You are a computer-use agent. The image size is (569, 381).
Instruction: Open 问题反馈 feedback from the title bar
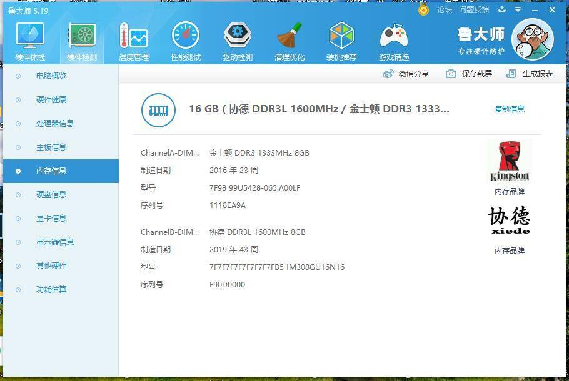tap(475, 10)
